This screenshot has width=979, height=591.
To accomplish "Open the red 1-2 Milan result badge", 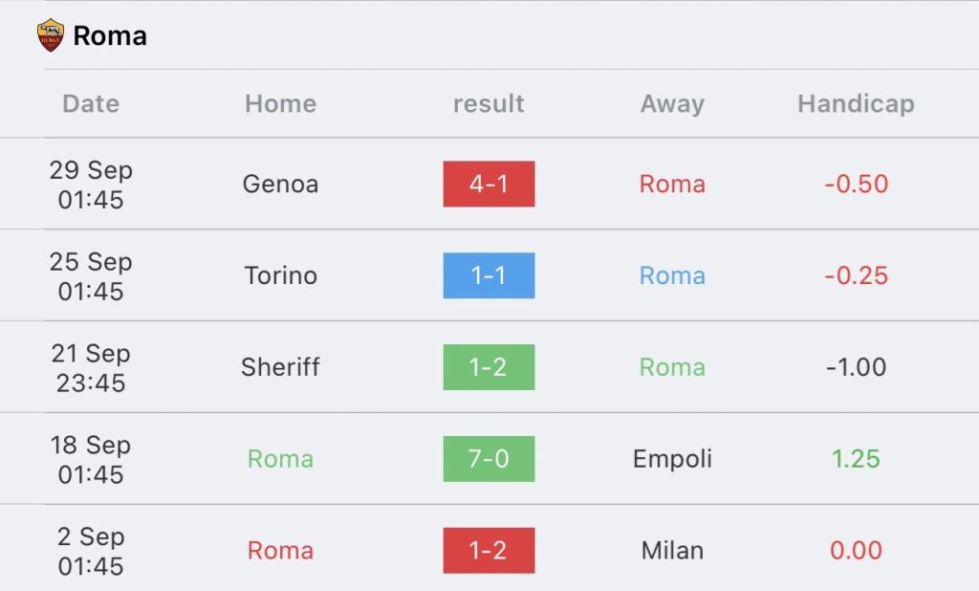I will pos(489,551).
